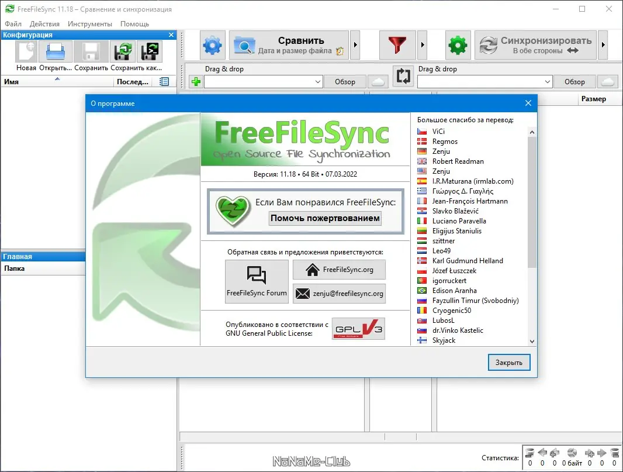Open the left folder path dropdown
This screenshot has height=472, width=623.
pos(317,82)
